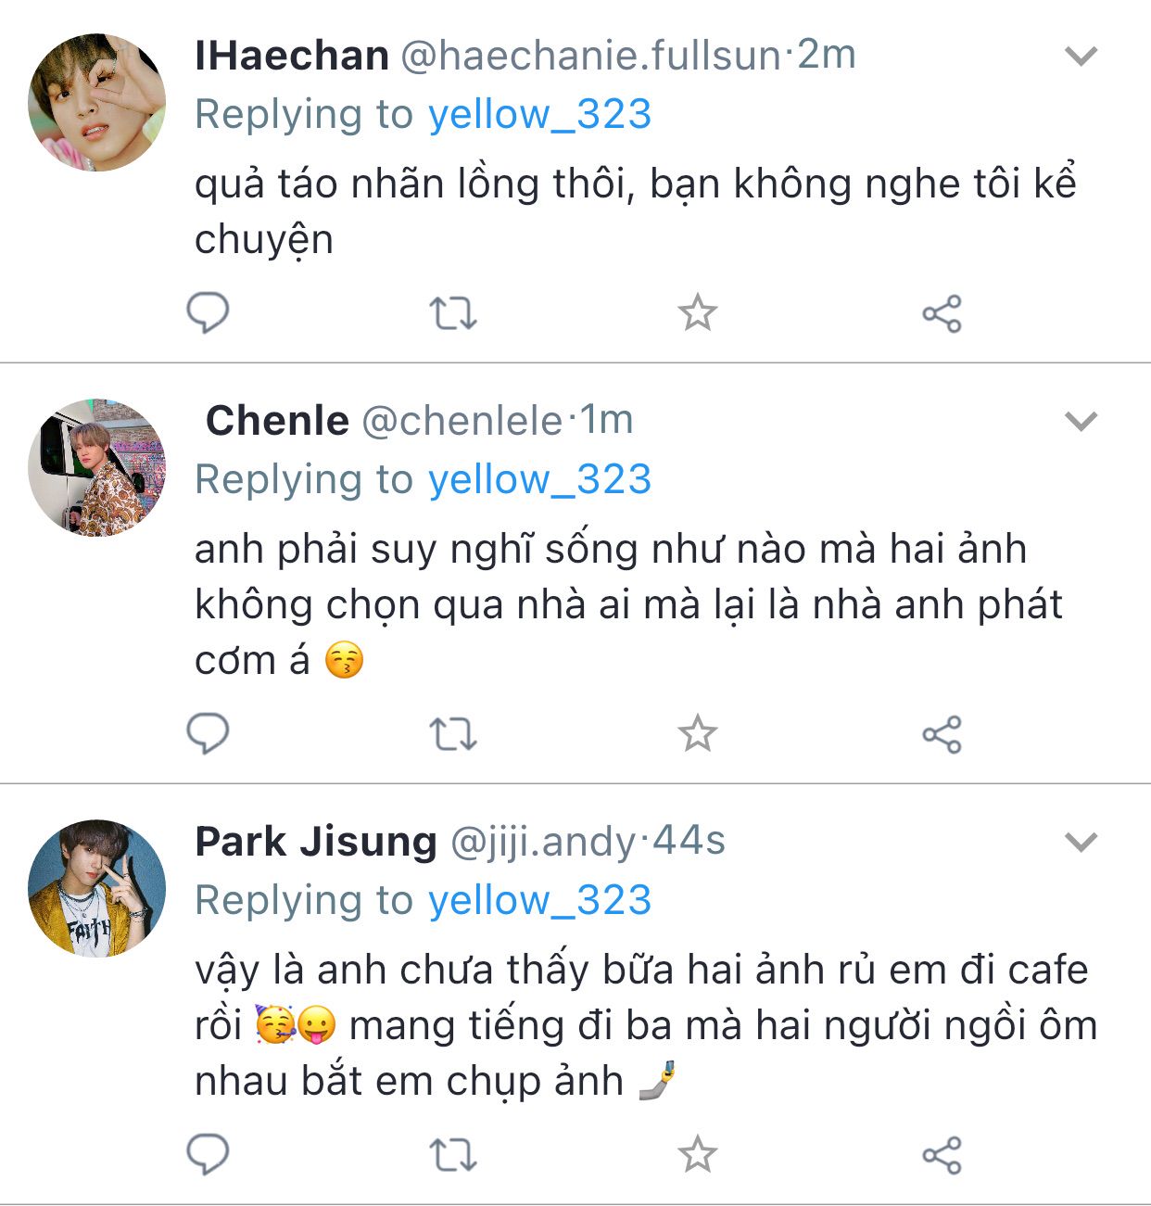Click yellow_323 mention in Park Jisung's reply
1151x1206 pixels.
tap(539, 900)
